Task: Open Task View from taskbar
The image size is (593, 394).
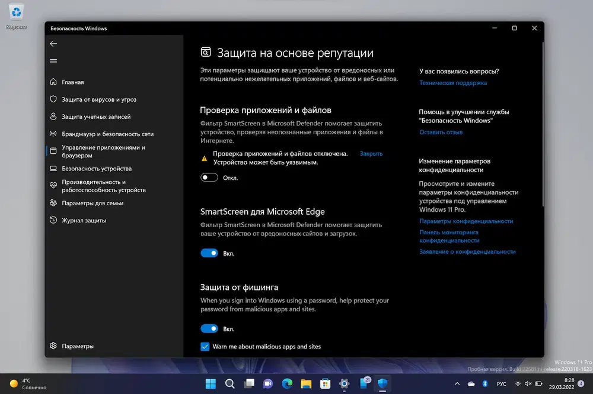Action: point(249,384)
